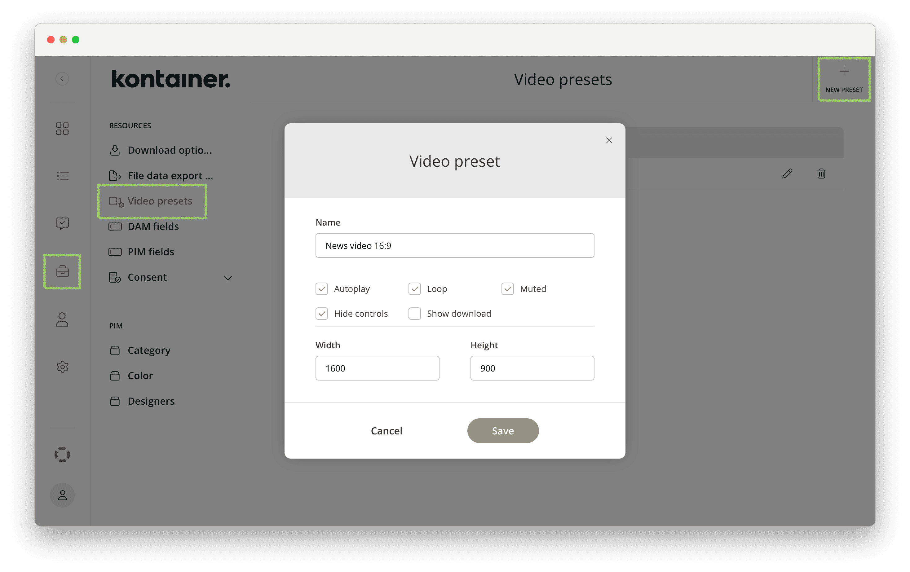Click the edit pencil icon on preset row
910x572 pixels.
tap(787, 173)
